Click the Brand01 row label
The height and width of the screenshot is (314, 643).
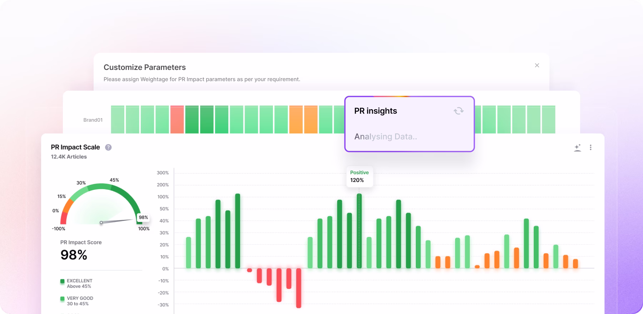93,120
